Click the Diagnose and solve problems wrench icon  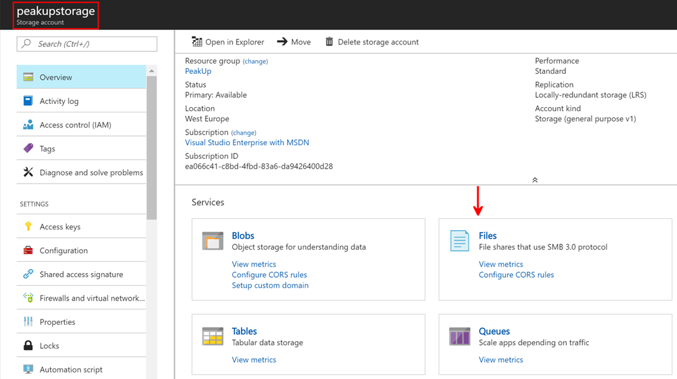(28, 172)
